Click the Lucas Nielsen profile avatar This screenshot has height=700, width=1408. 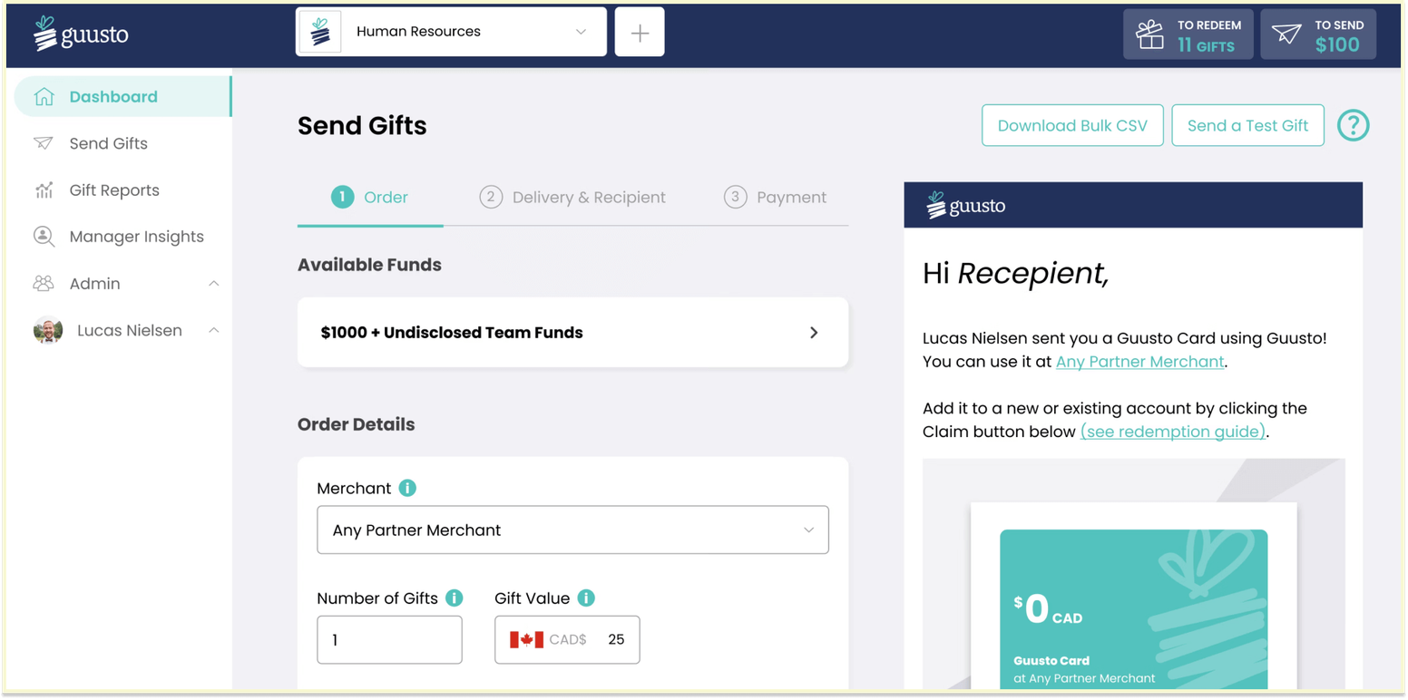(48, 331)
